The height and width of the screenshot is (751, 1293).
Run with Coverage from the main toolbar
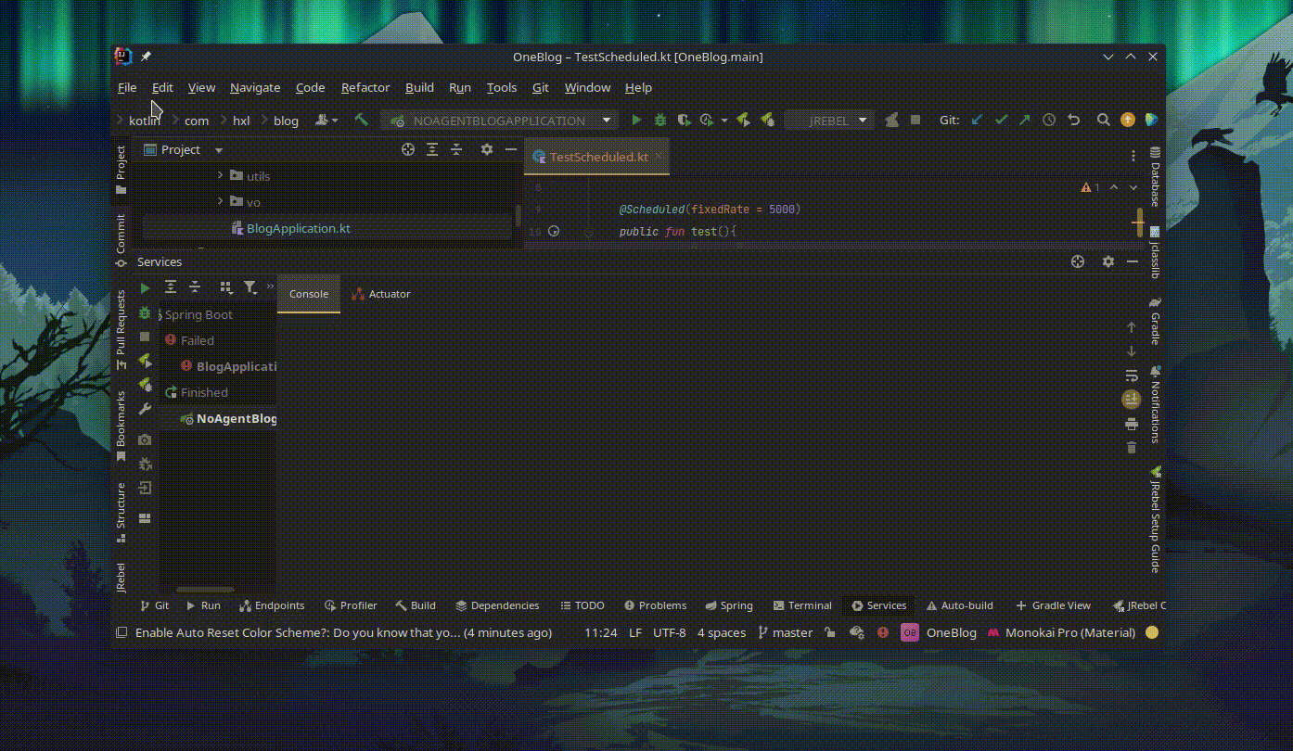click(684, 120)
